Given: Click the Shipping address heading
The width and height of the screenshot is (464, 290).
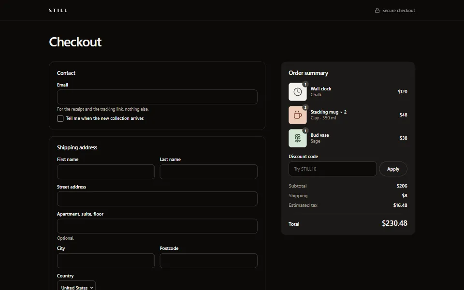Looking at the screenshot, I should tap(77, 147).
